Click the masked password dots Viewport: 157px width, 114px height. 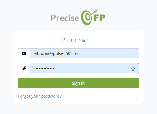tap(44, 68)
